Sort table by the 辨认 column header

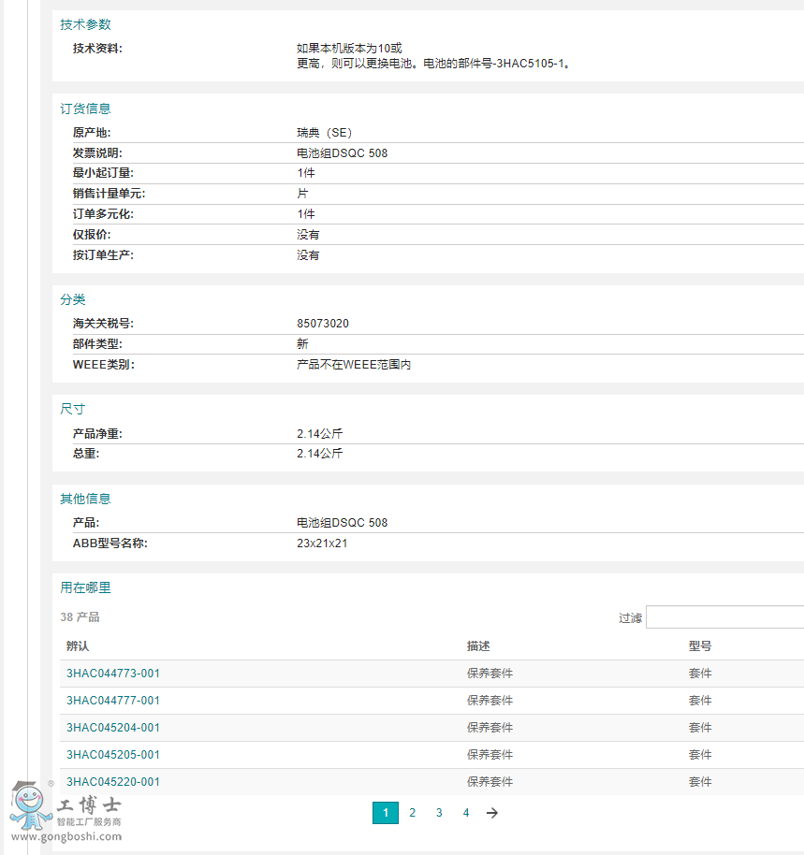tap(78, 646)
